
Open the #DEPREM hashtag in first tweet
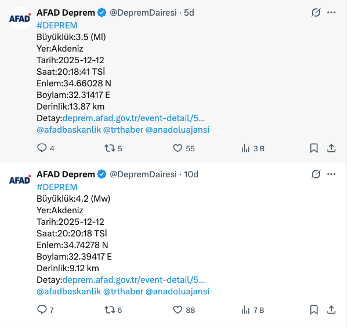point(57,25)
